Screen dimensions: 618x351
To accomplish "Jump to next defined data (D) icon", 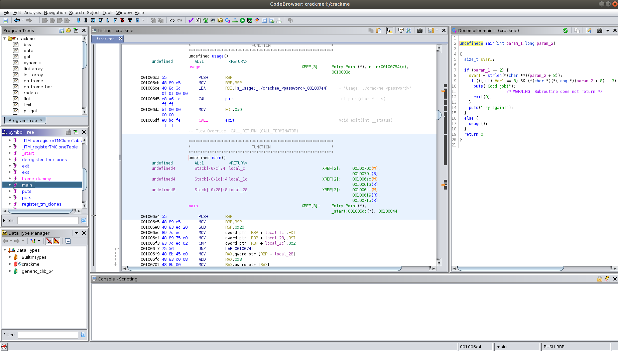I will pos(93,20).
